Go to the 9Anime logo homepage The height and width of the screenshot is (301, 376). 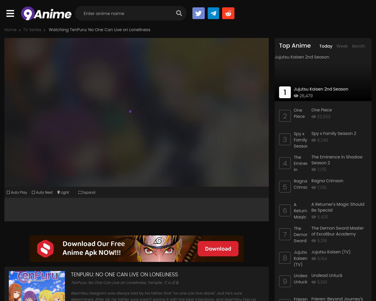46,14
